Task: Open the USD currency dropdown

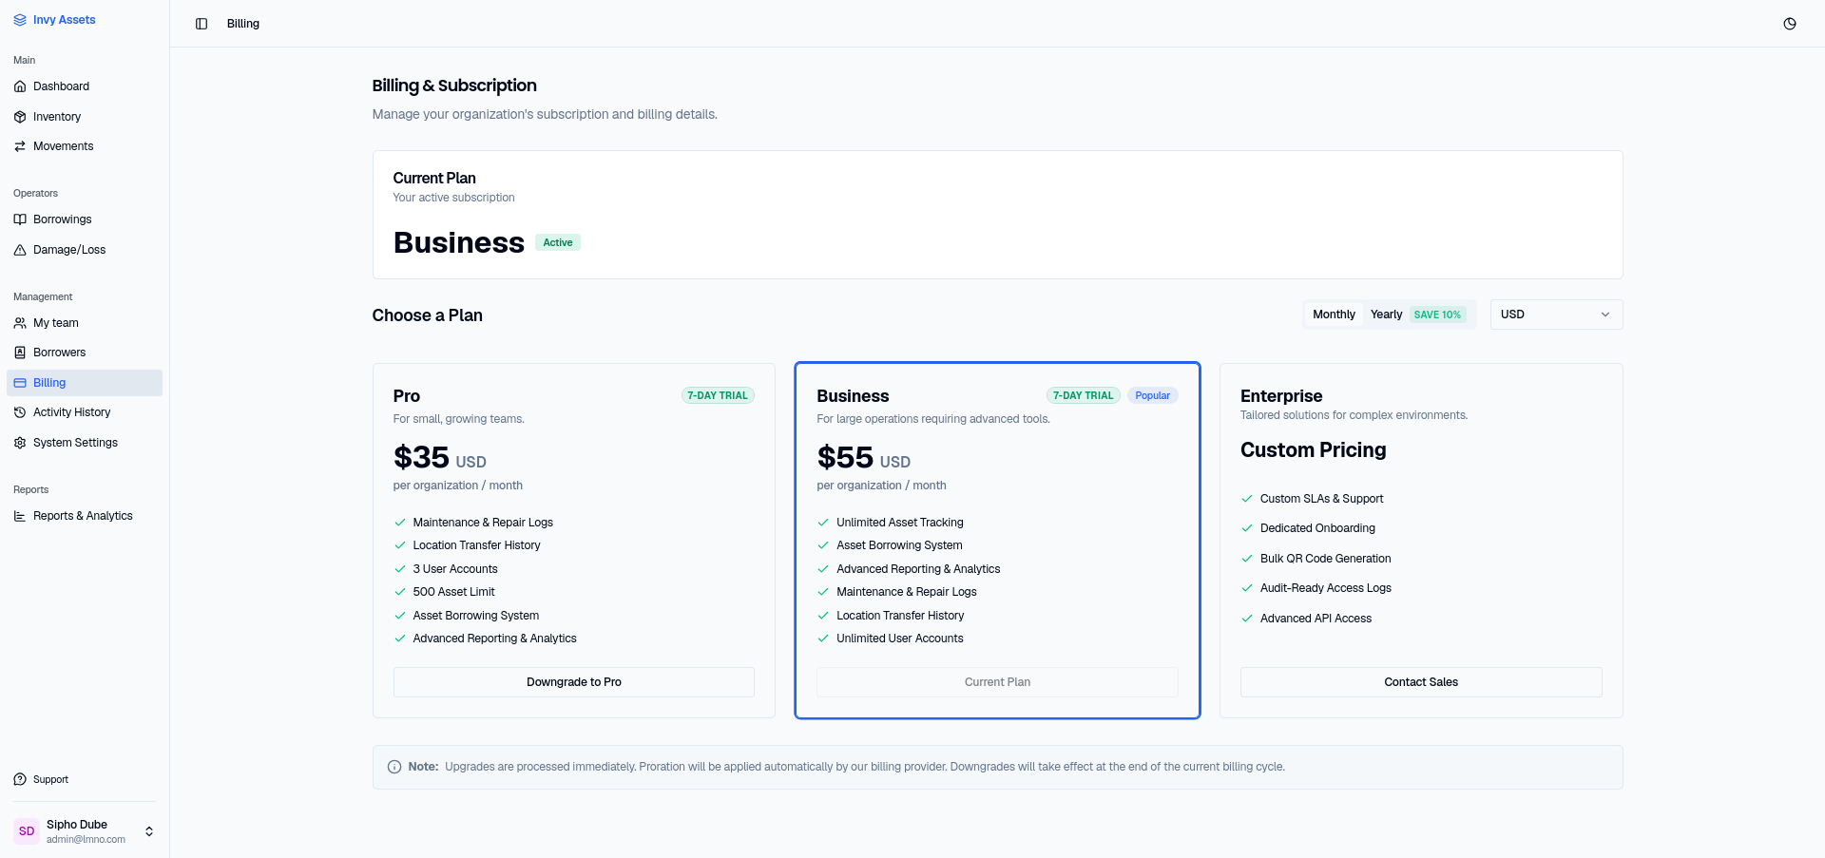Action: 1556,315
